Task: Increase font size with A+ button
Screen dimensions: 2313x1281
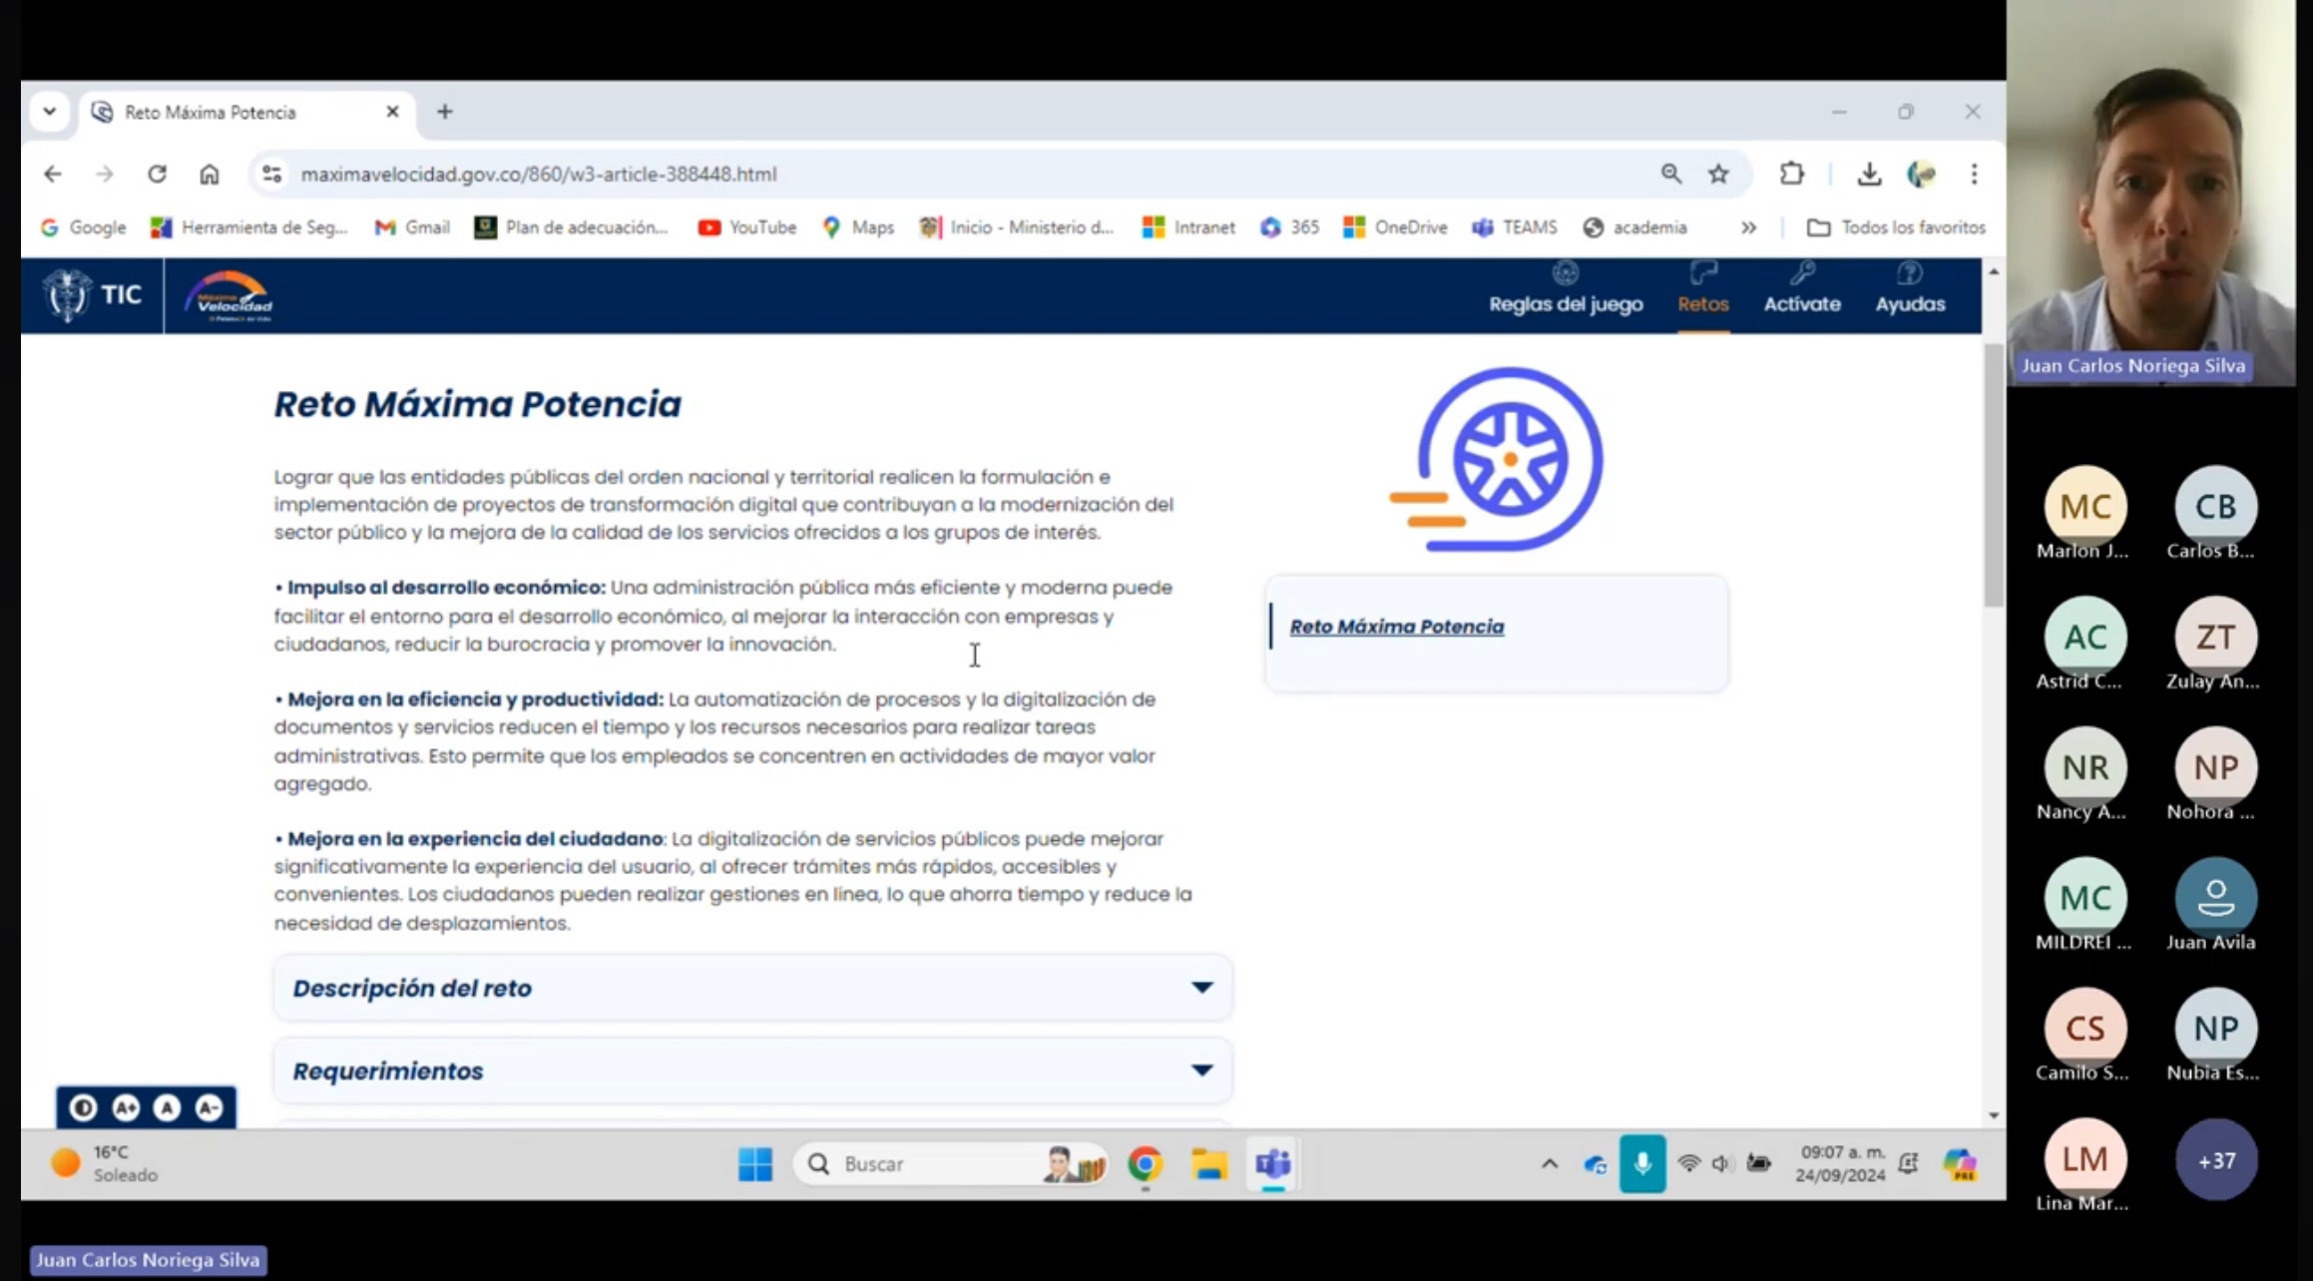Action: point(126,1107)
